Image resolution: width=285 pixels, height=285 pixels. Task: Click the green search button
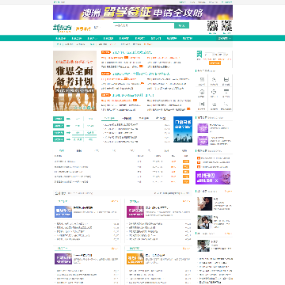tap(181, 25)
